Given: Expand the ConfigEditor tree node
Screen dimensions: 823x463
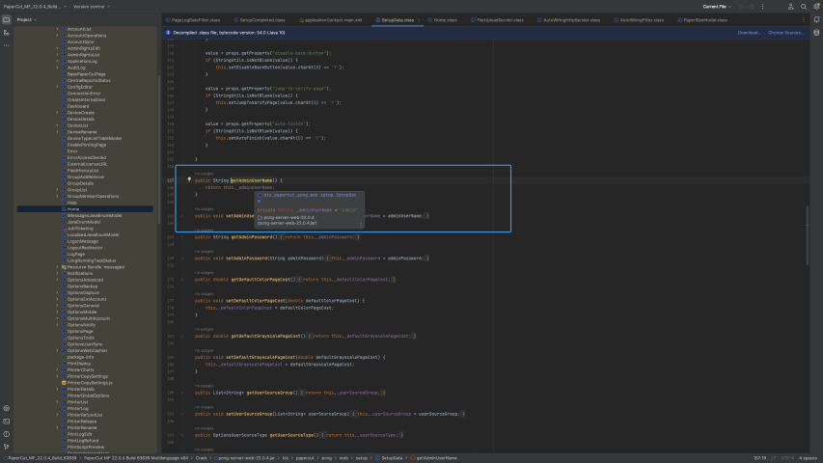Looking at the screenshot, I should (57, 87).
